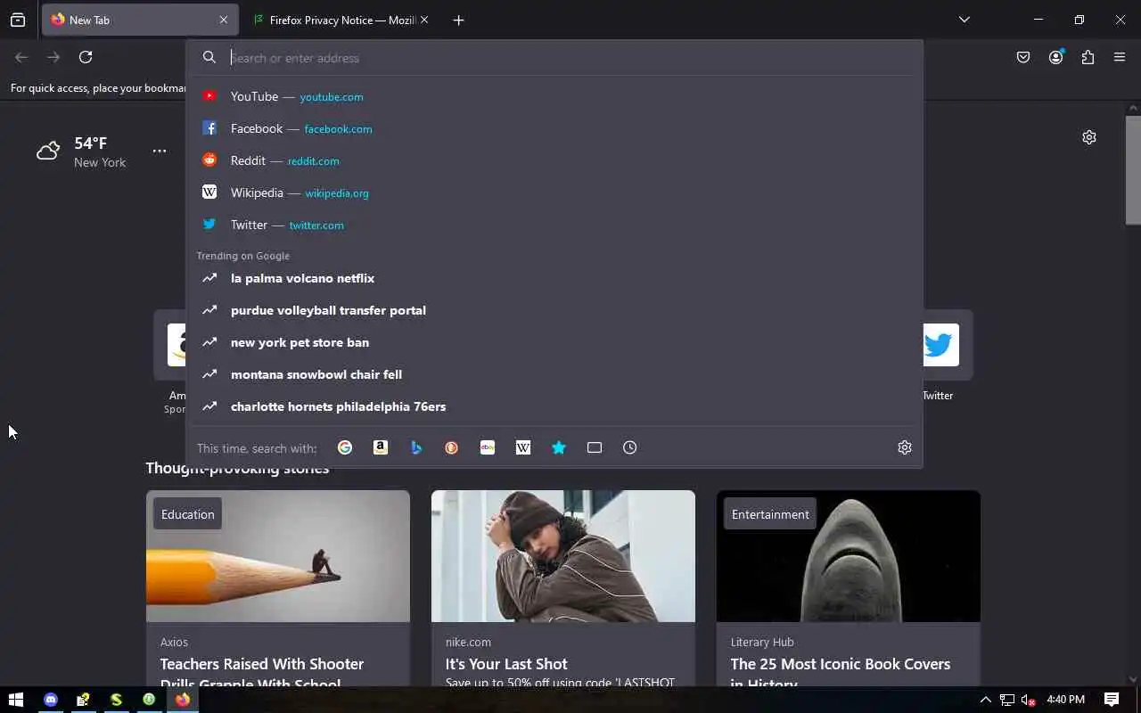Open the Firefox application hamburger menu

tap(1120, 57)
